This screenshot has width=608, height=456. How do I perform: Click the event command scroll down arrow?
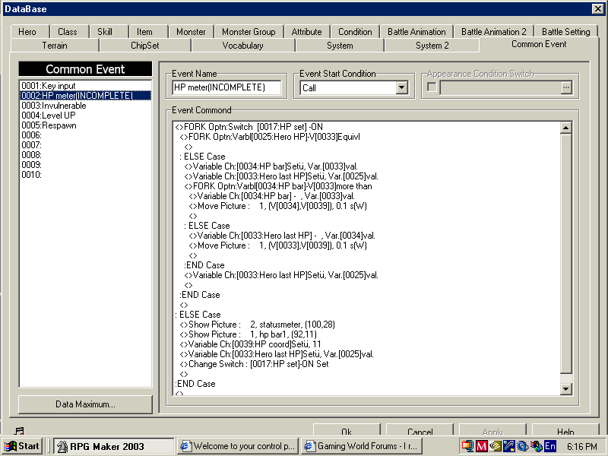(x=565, y=388)
